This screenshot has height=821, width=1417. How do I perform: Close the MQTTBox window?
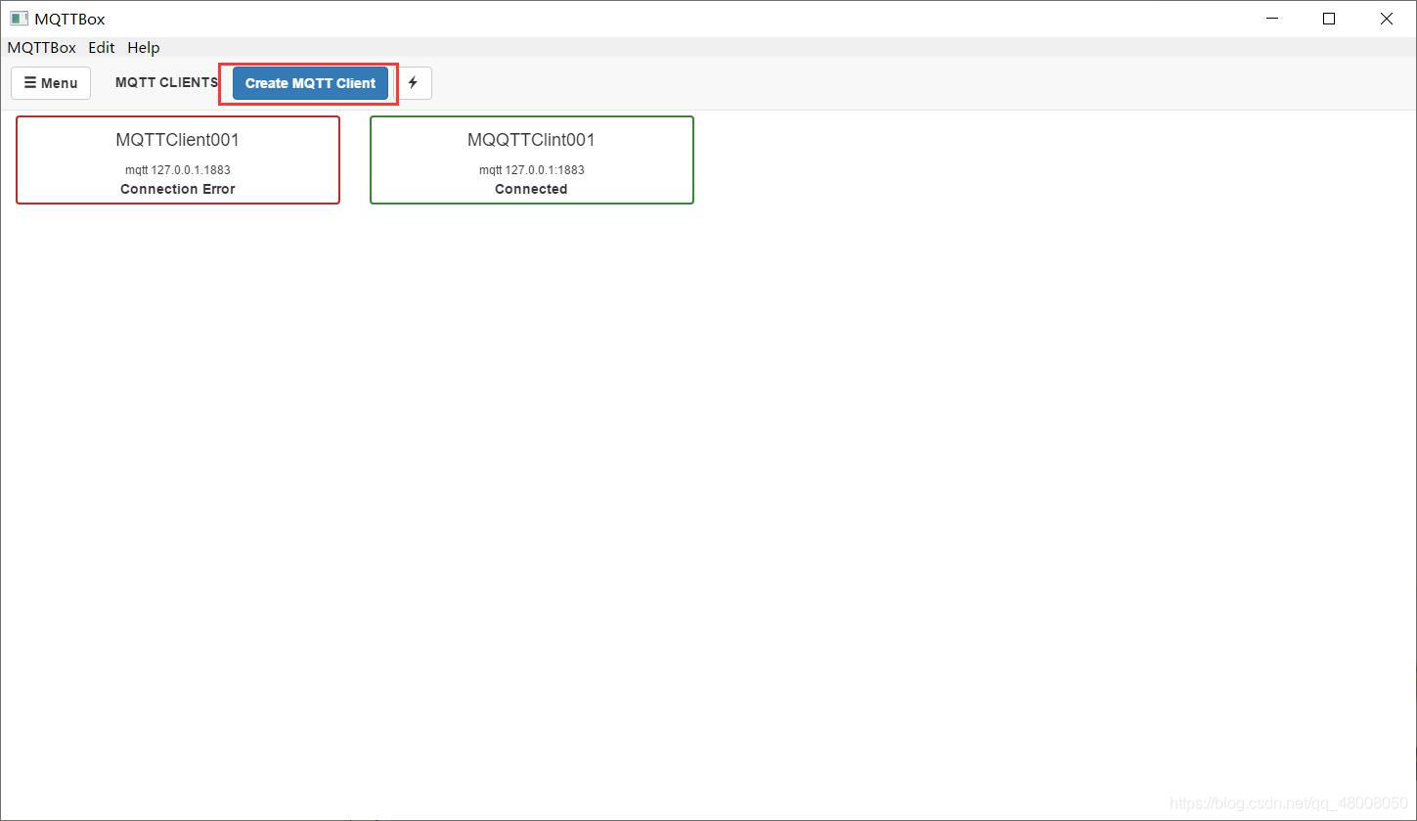tap(1387, 19)
